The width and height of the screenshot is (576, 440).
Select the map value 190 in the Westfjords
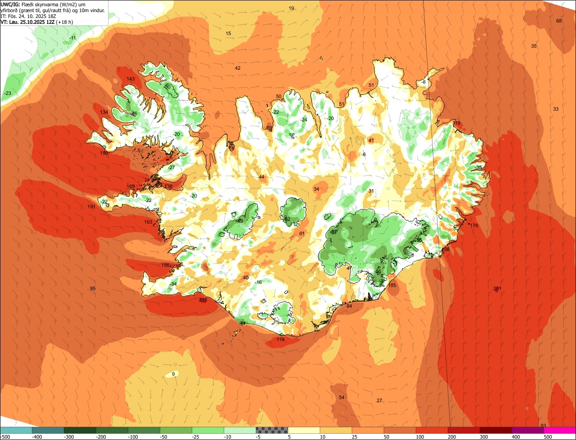(104, 153)
